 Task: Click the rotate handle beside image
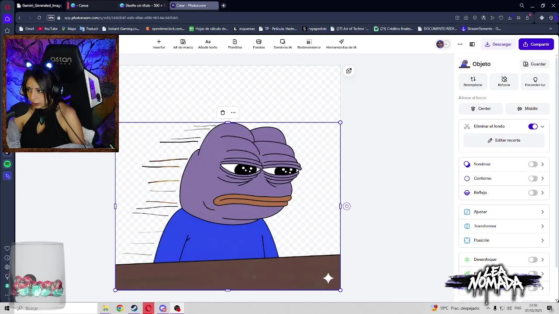coord(347,206)
